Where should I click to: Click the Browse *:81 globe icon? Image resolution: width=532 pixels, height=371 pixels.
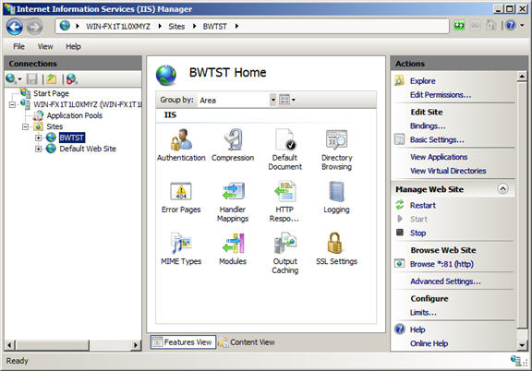pos(399,264)
